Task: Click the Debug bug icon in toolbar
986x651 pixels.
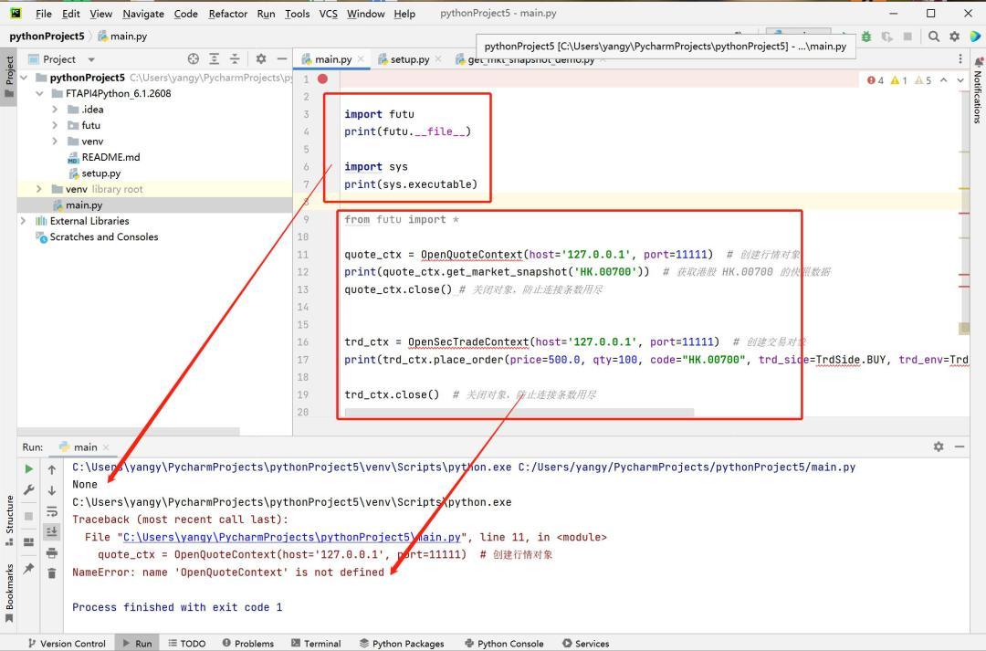Action: [865, 37]
